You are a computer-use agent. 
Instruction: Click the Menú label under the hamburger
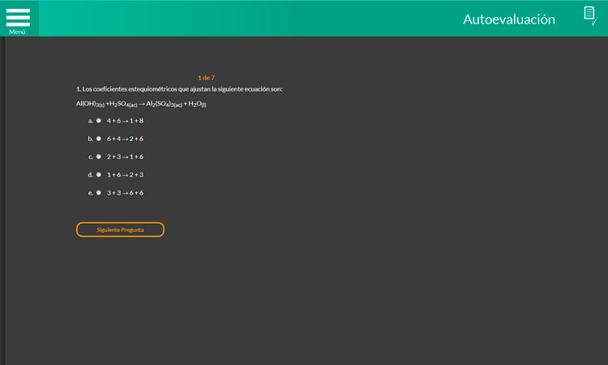tap(18, 32)
